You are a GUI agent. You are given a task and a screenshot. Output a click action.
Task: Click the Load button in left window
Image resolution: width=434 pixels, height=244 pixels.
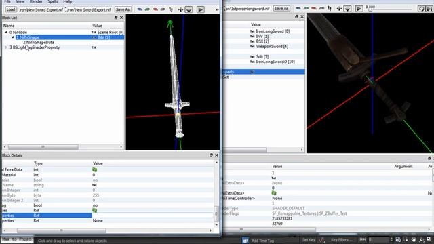click(x=11, y=9)
